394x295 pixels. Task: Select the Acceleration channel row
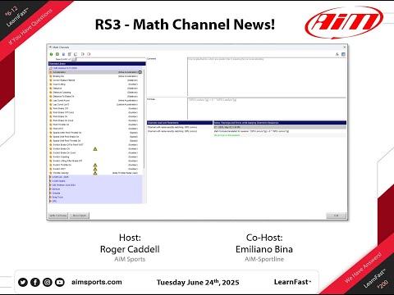96,72
